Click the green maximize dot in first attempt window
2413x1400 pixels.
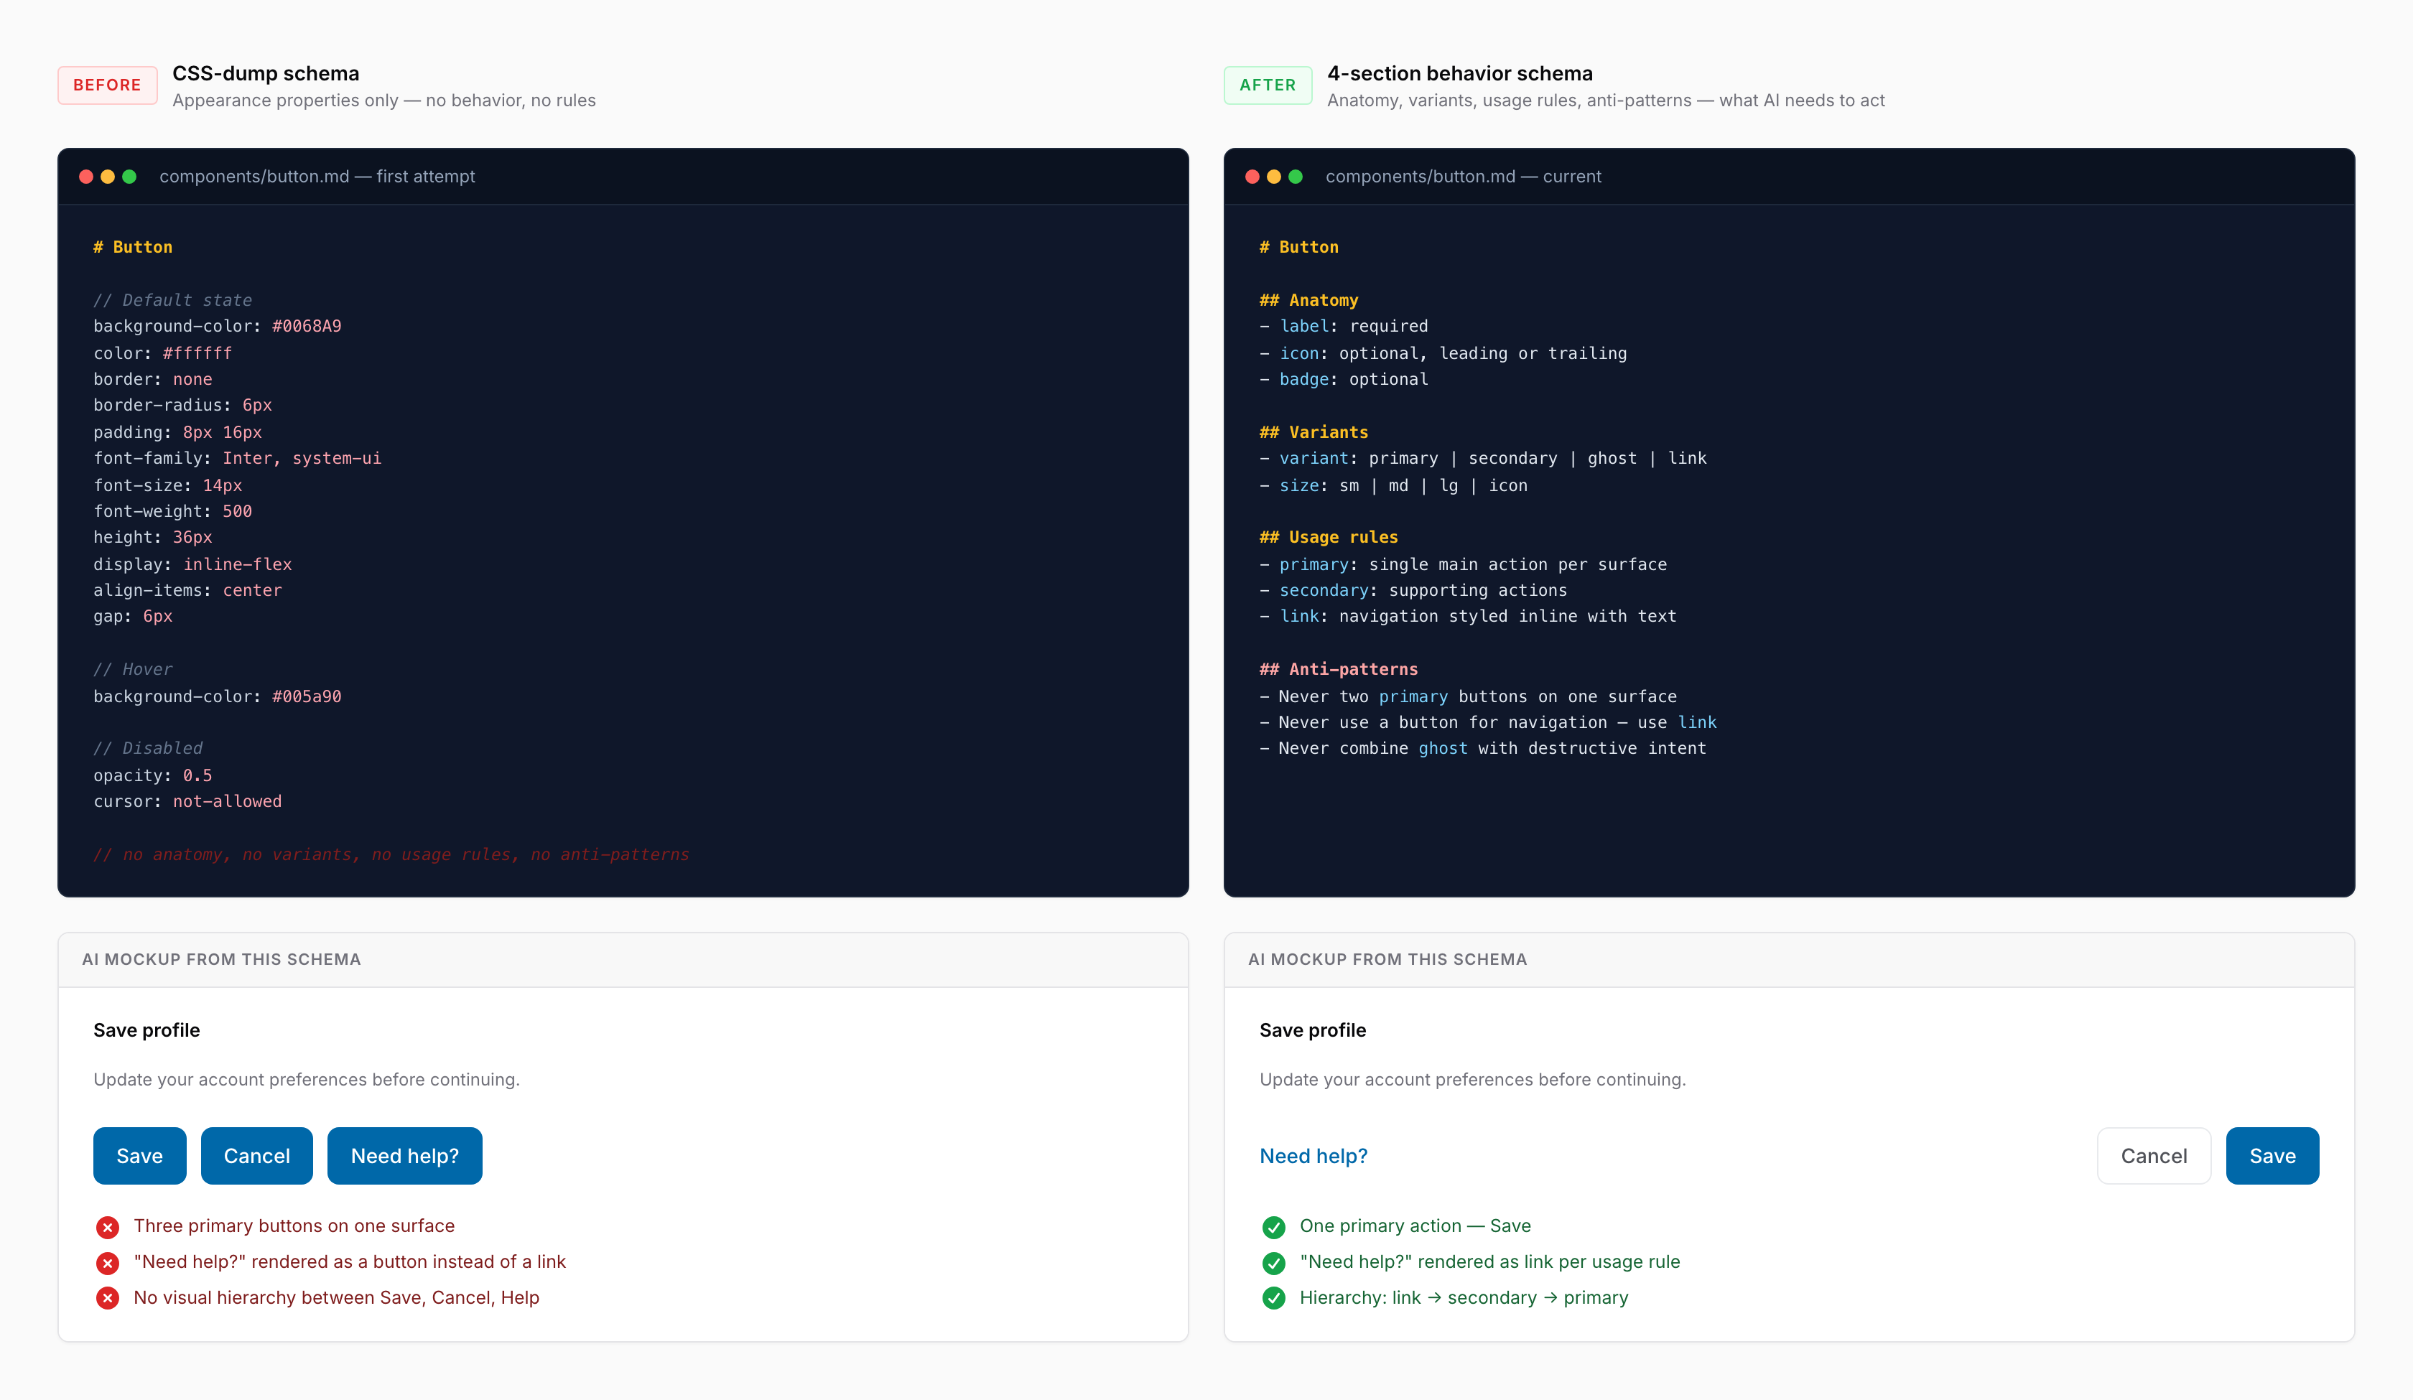[129, 176]
